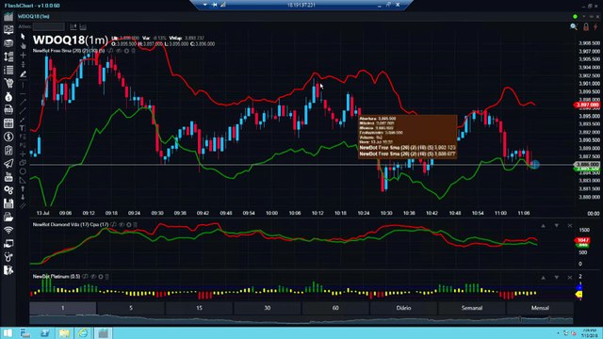Open the shopping cart order panel

click(x=8, y=83)
